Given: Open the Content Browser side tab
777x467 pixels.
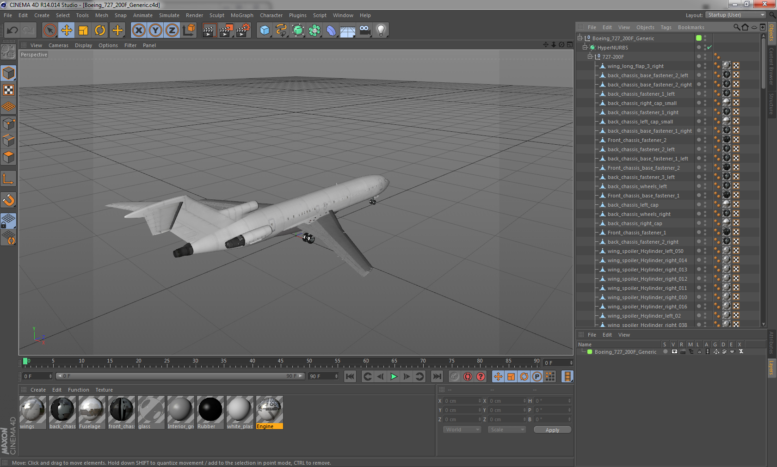Looking at the screenshot, I should point(771,66).
